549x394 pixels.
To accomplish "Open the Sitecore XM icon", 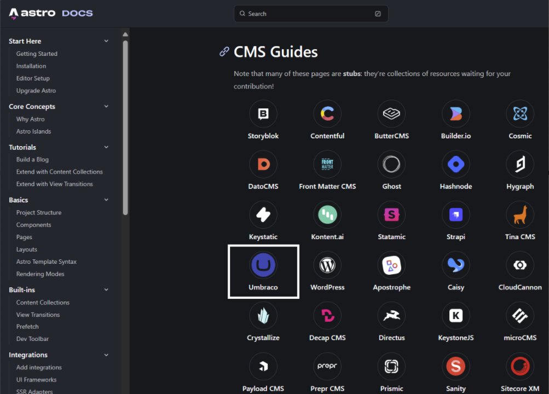I will pyautogui.click(x=520, y=366).
